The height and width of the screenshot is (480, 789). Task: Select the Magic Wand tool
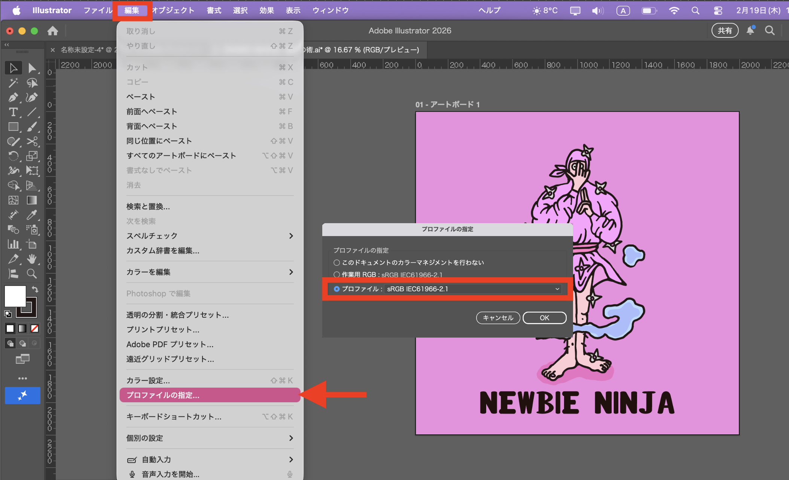(13, 83)
